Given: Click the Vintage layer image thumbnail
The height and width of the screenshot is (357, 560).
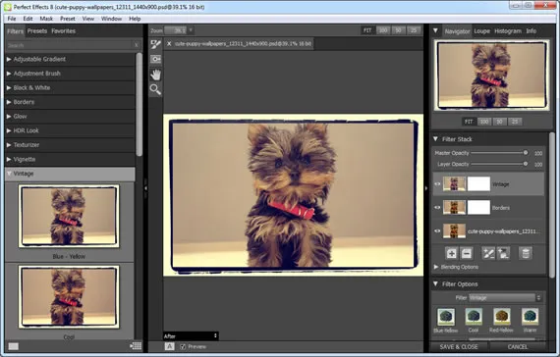Looking at the screenshot, I should click(454, 184).
